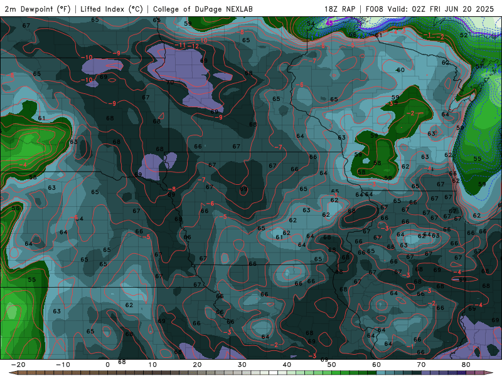Click the "0" color bar label
Screen dimensions: 502x376
pos(107,365)
